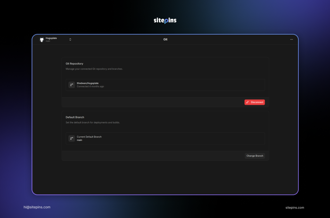Click the unlink icon inside Disconnect
Image resolution: width=330 pixels, height=218 pixels.
pyautogui.click(x=248, y=102)
